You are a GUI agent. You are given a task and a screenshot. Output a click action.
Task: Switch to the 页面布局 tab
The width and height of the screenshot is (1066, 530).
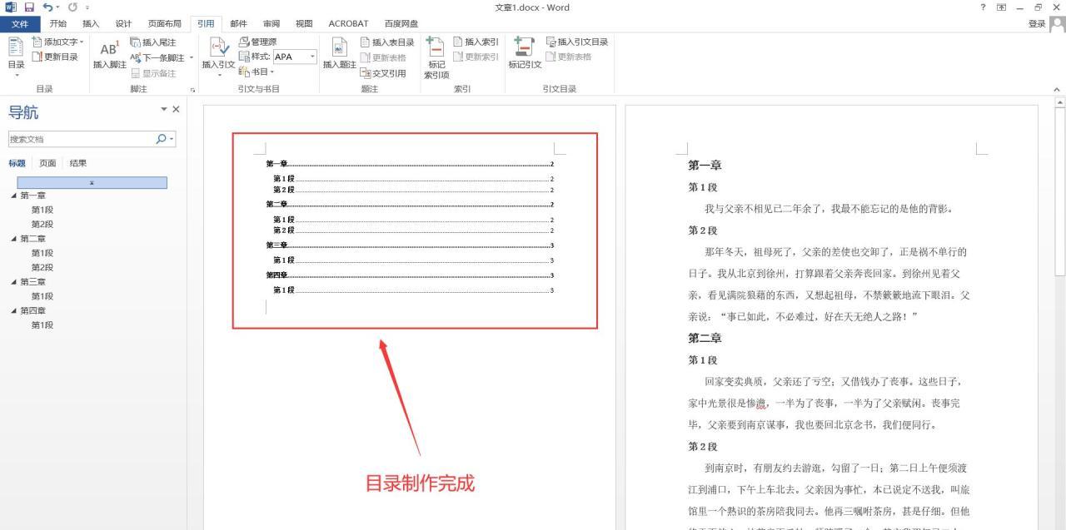coord(164,23)
